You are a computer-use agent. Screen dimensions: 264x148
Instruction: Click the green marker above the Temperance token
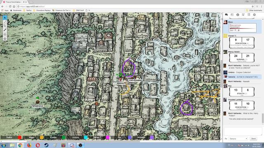click(x=38, y=98)
